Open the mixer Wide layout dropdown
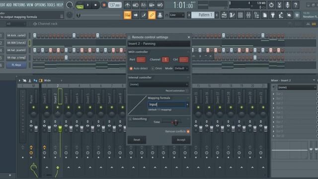 53,81
